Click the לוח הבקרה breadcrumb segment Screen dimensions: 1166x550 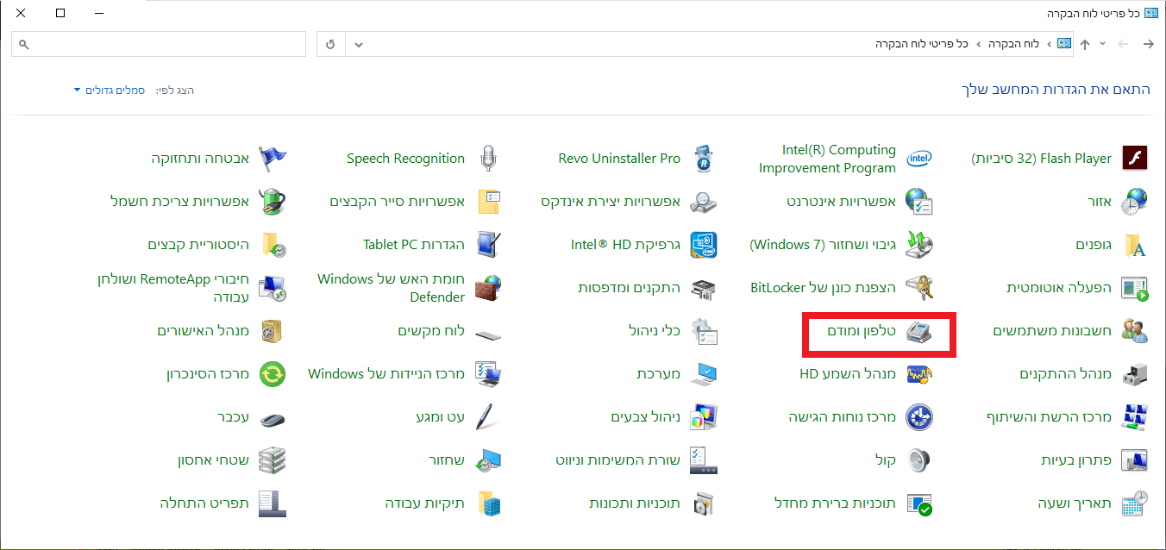coord(1013,44)
